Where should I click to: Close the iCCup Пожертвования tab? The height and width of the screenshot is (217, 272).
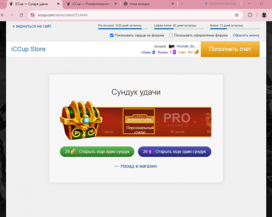(x=116, y=4)
